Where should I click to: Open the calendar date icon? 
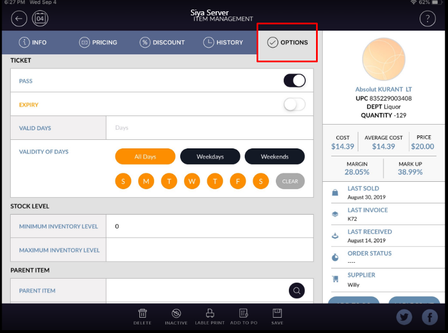click(x=40, y=19)
